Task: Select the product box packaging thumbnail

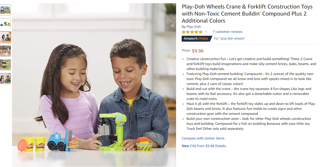Action: [5, 10]
